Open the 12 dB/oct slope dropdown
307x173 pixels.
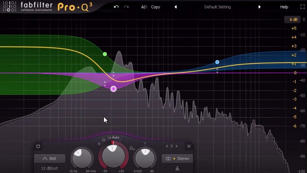49,168
